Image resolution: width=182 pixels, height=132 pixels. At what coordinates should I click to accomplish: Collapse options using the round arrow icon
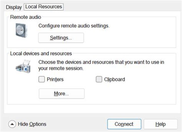point(12,124)
